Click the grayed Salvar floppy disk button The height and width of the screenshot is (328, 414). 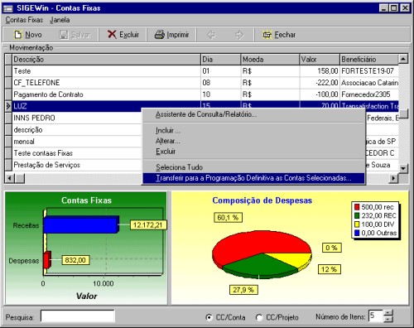[75, 35]
